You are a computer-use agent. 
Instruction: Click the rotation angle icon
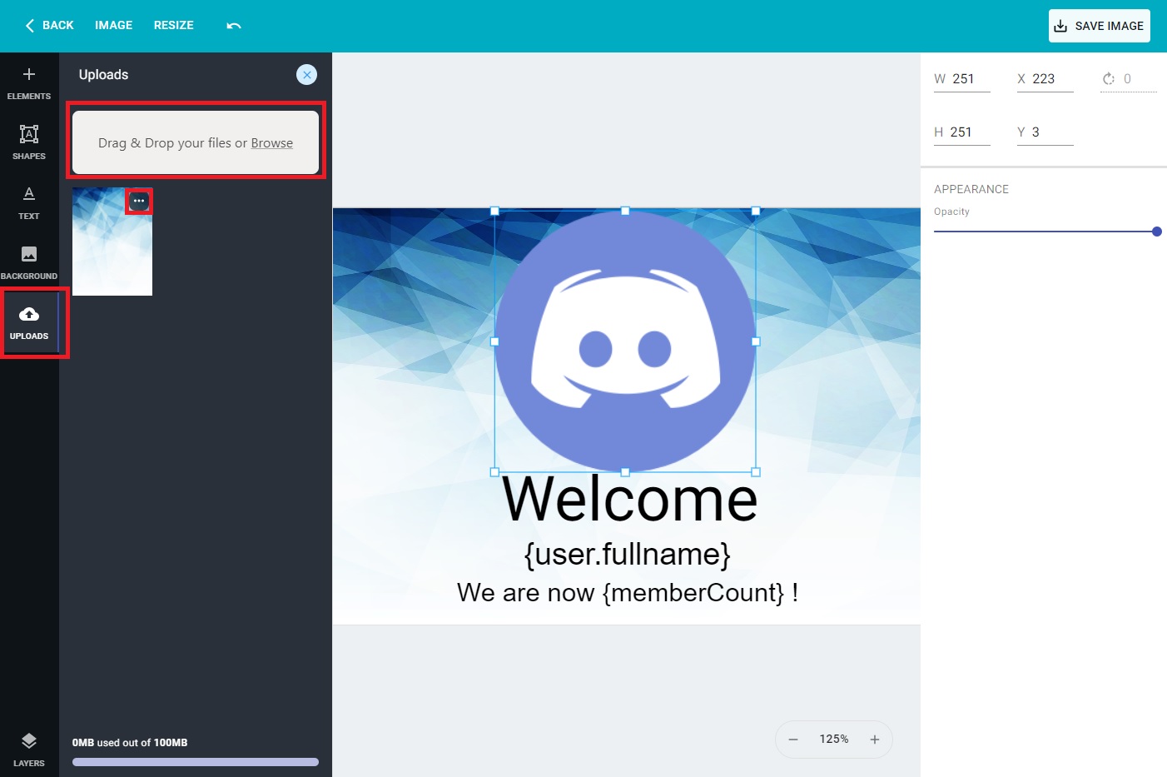(1109, 79)
